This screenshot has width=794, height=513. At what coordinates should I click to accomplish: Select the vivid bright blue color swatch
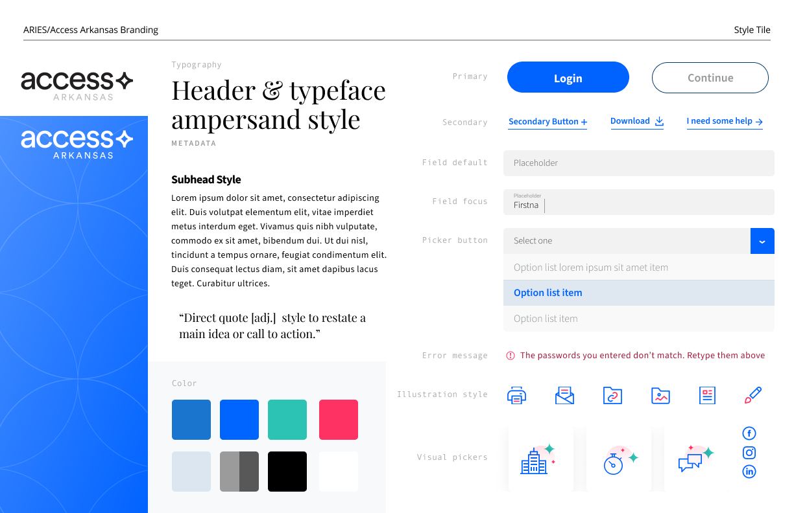point(239,420)
